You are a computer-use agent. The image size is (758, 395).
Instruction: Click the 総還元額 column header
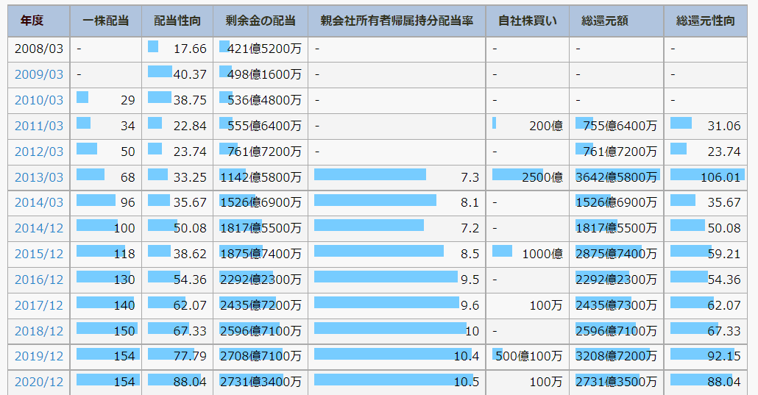[x=617, y=21]
